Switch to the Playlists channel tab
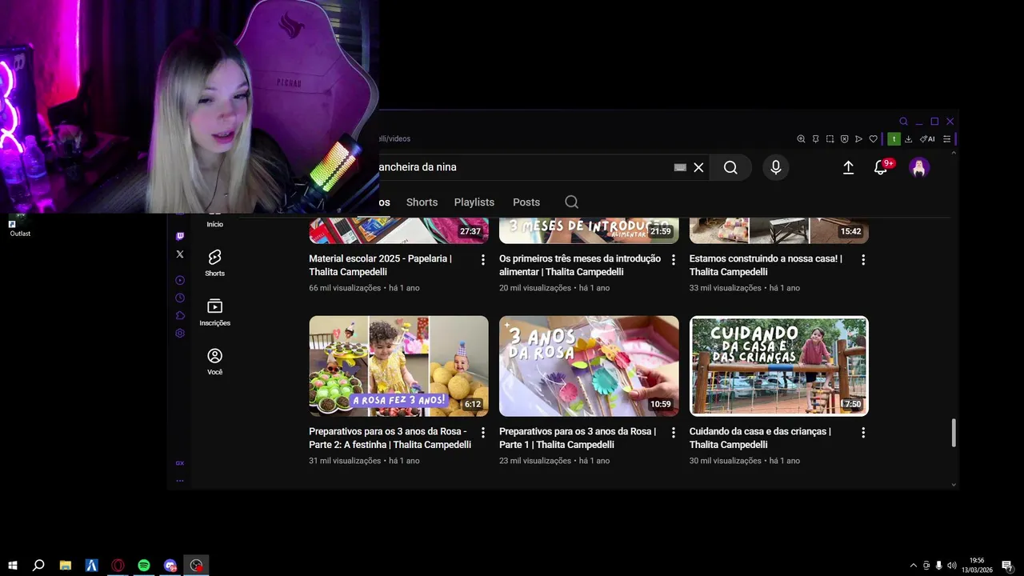This screenshot has width=1024, height=576. tap(474, 202)
